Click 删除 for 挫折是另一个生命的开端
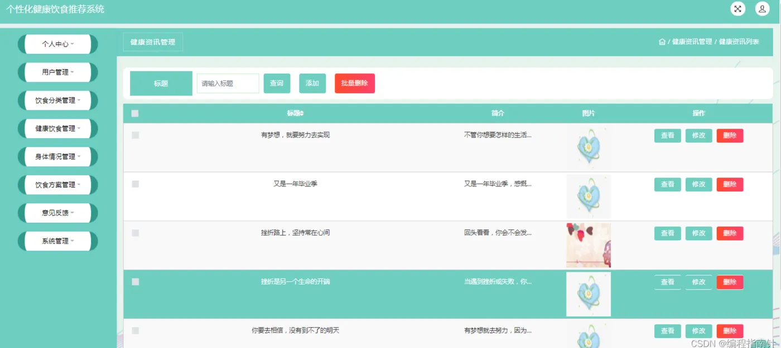The width and height of the screenshot is (781, 348). click(x=730, y=282)
